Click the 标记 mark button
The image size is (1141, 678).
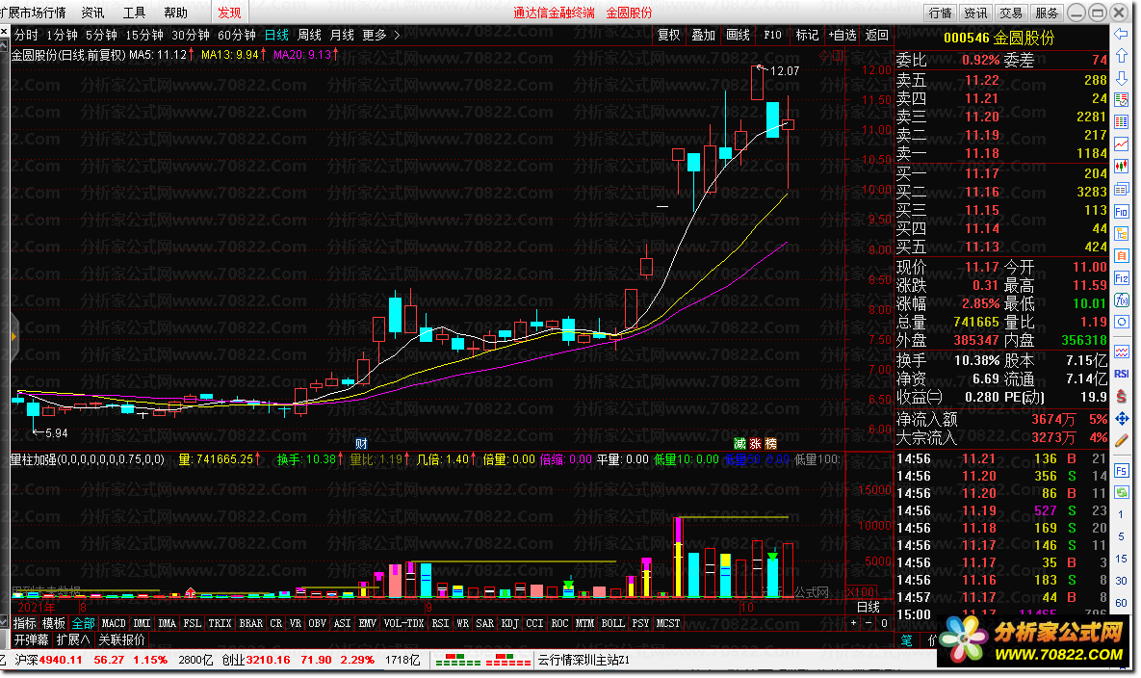click(807, 35)
